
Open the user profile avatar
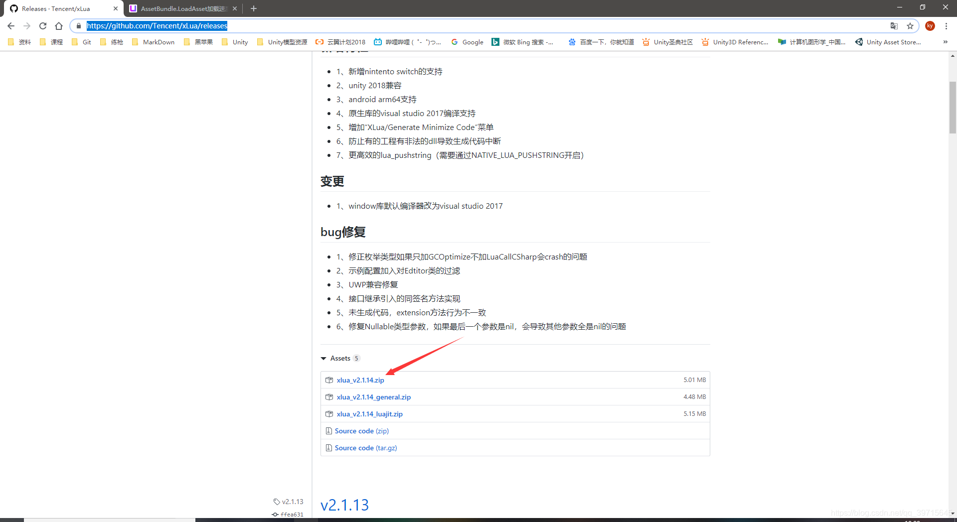tap(930, 26)
